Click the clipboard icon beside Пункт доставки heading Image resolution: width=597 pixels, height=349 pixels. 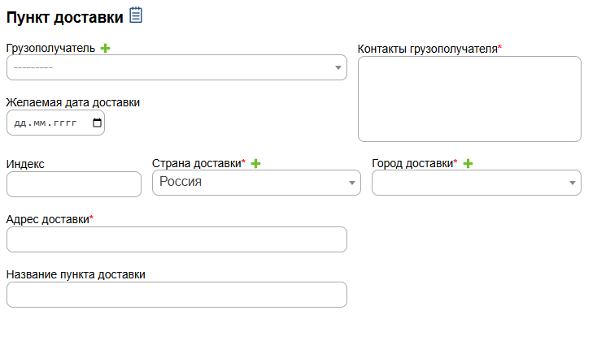point(136,15)
